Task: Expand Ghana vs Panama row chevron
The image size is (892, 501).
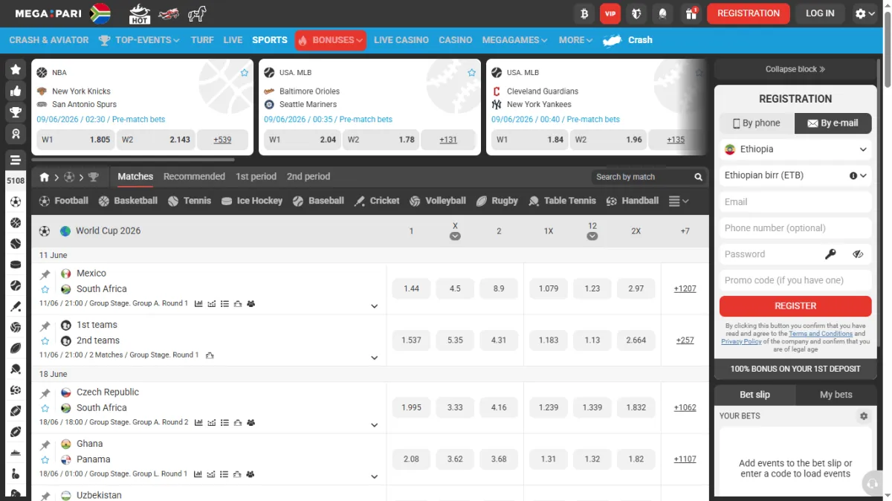Action: point(375,476)
